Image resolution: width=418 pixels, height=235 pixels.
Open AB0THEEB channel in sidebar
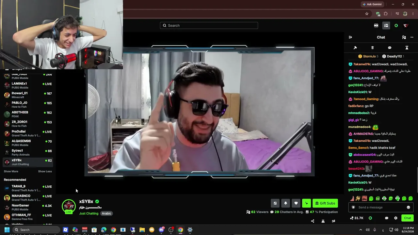[x=28, y=114]
